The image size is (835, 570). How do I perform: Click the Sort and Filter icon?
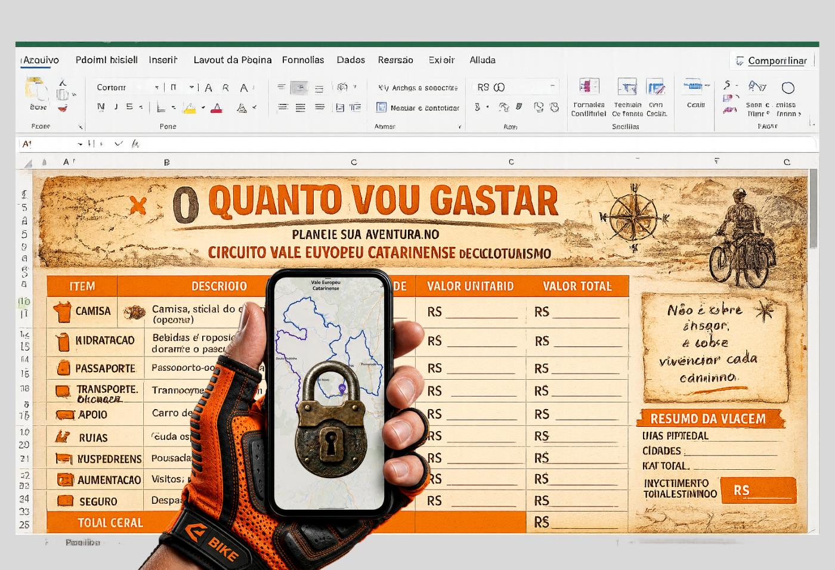tap(757, 87)
